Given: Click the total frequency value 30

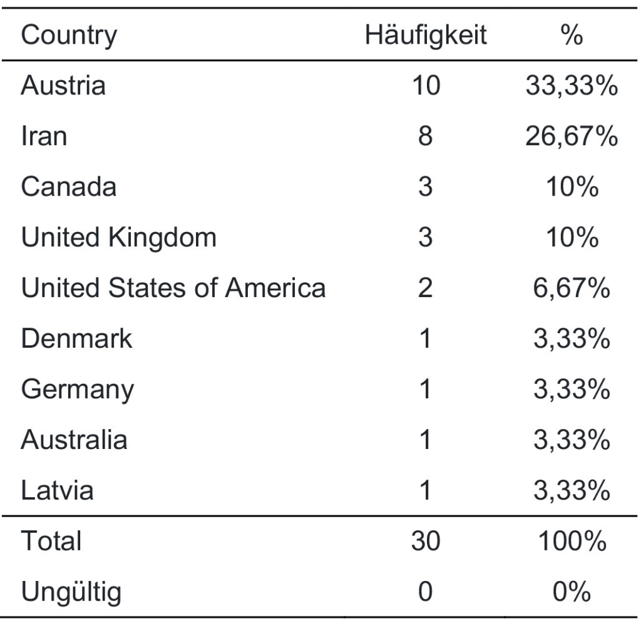Looking at the screenshot, I should tap(426, 541).
